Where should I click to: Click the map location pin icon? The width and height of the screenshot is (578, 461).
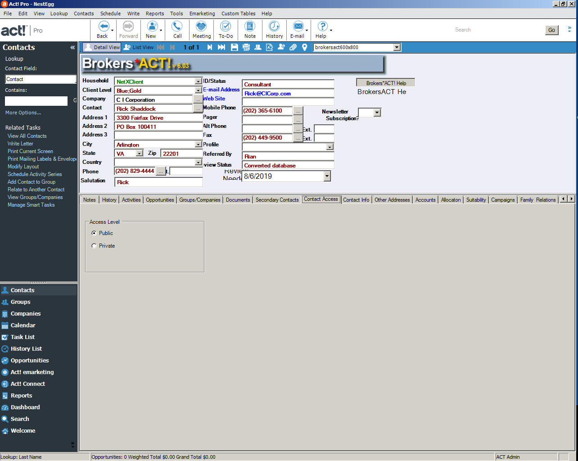click(305, 47)
